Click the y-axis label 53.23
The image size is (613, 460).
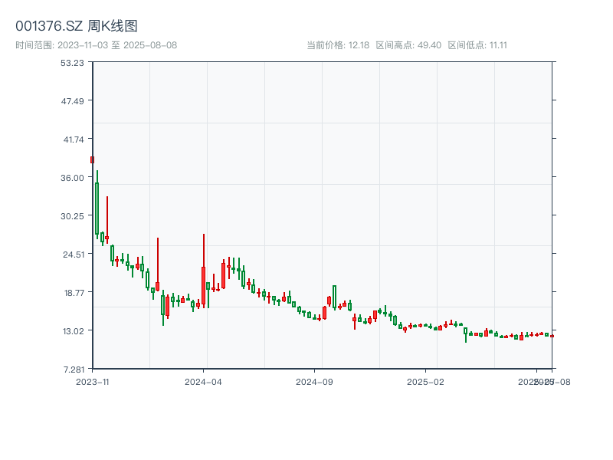pyautogui.click(x=72, y=63)
